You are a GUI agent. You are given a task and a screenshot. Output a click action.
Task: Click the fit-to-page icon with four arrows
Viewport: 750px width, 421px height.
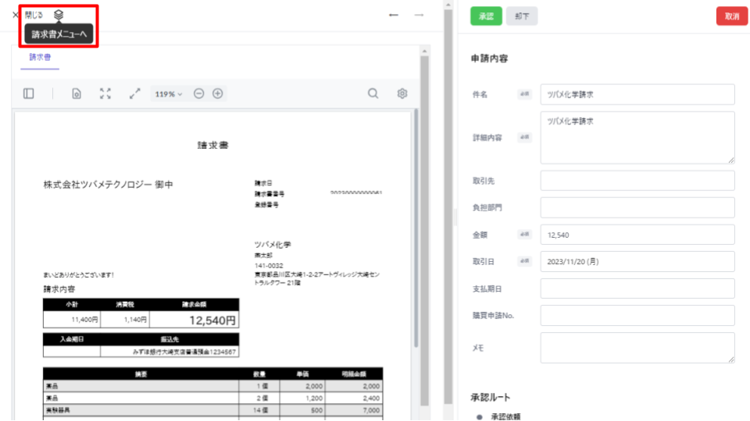click(x=105, y=94)
